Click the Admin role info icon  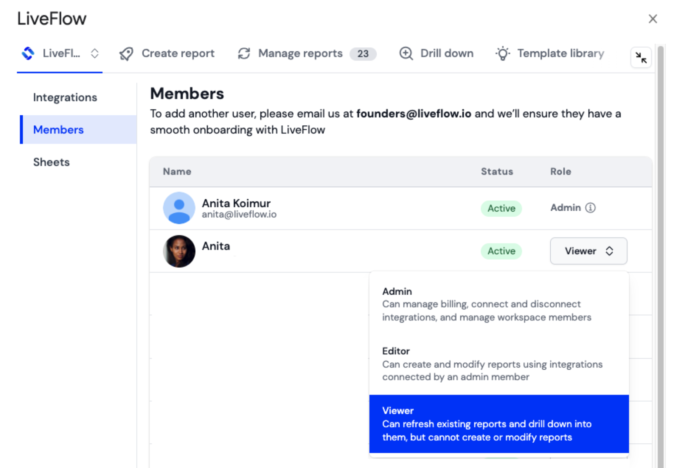point(590,208)
